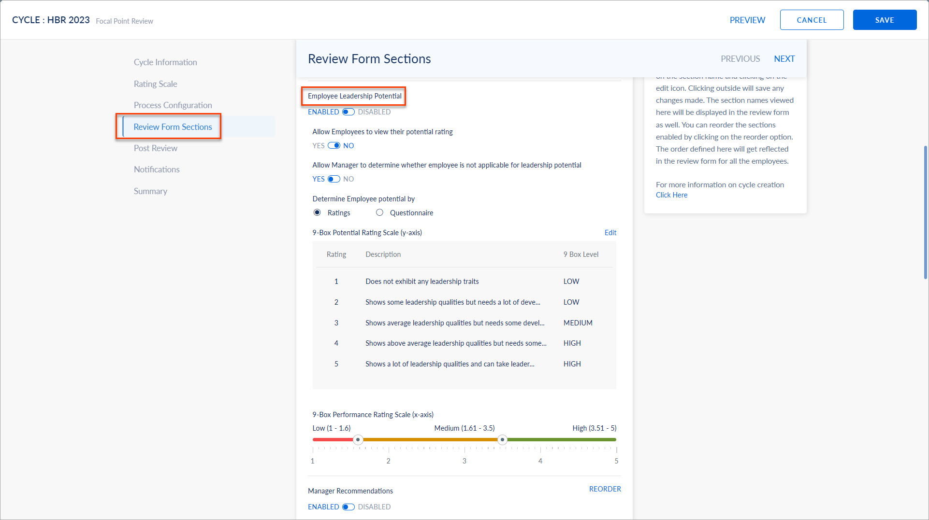Save the cycle configuration
The image size is (929, 520).
tap(885, 20)
